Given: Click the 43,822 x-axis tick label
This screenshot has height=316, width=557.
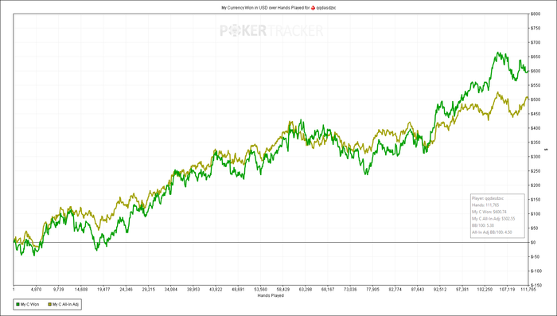Looking at the screenshot, I should click(216, 290).
